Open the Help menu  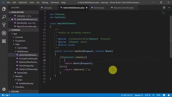pos(63,2)
